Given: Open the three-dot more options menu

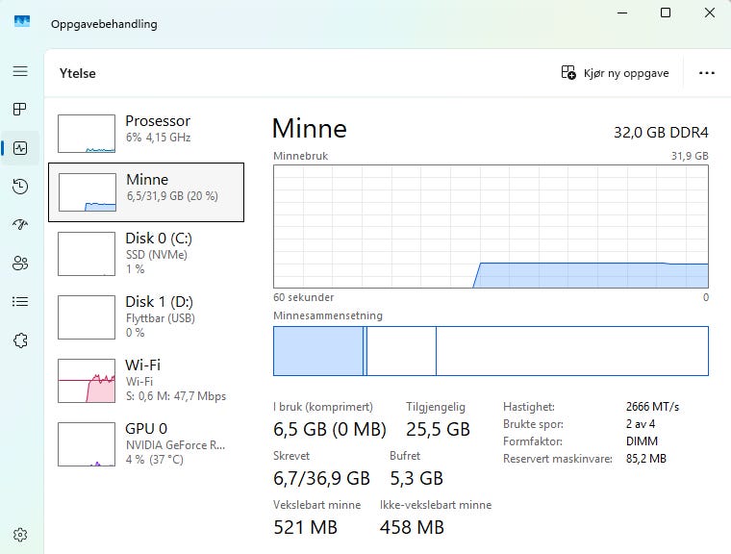Looking at the screenshot, I should (707, 73).
